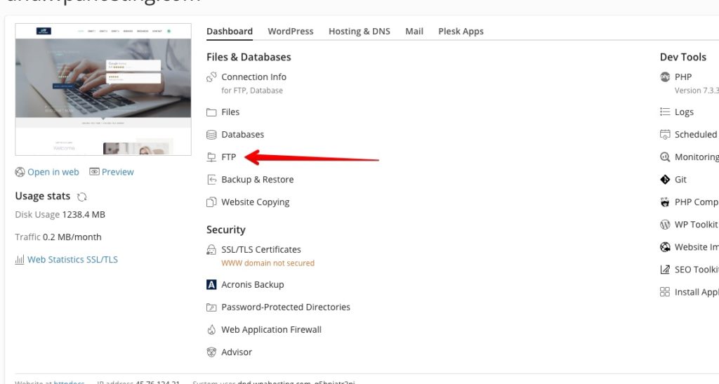Click the Files folder icon
Image resolution: width=719 pixels, height=384 pixels.
pos(211,112)
